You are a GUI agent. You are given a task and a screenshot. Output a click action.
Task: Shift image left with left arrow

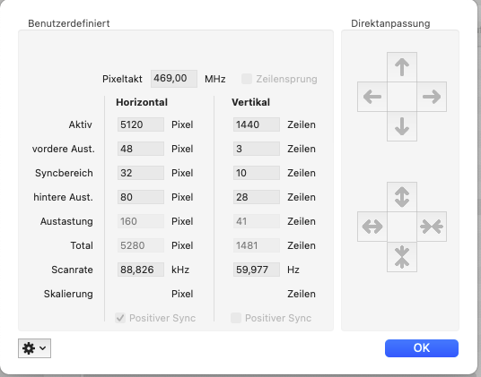372,97
